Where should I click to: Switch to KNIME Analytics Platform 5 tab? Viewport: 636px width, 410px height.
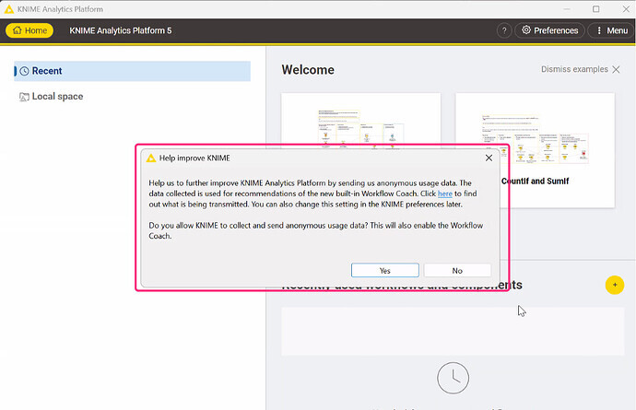pyautogui.click(x=121, y=30)
